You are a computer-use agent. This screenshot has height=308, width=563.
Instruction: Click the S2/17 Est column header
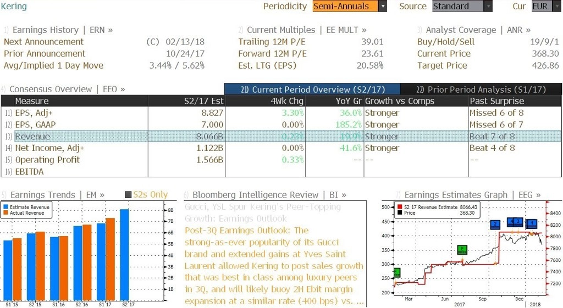[187, 101]
